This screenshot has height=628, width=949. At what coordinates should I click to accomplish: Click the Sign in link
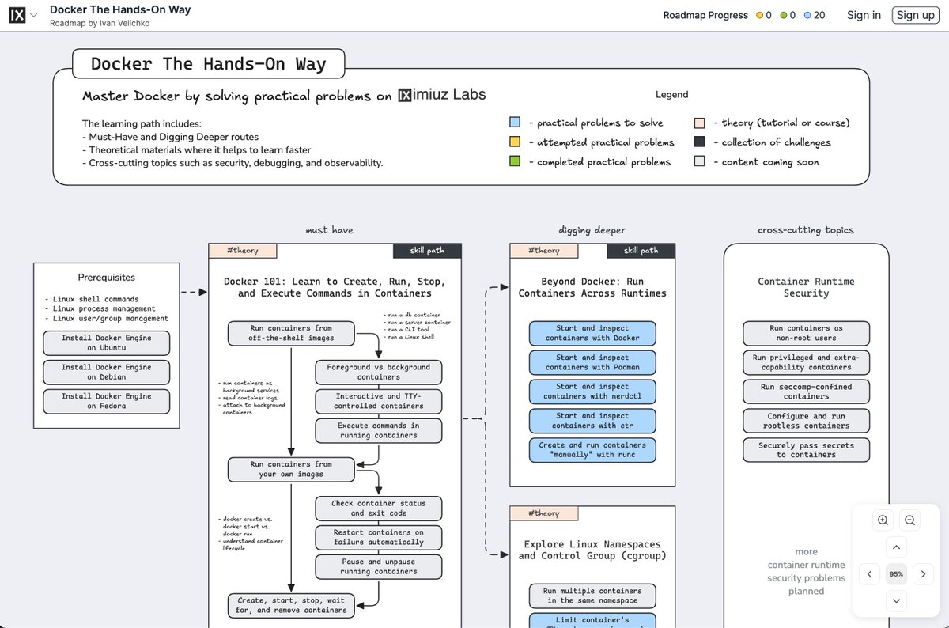(864, 15)
